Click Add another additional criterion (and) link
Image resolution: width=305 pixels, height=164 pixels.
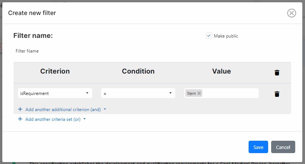pyautogui.click(x=63, y=110)
